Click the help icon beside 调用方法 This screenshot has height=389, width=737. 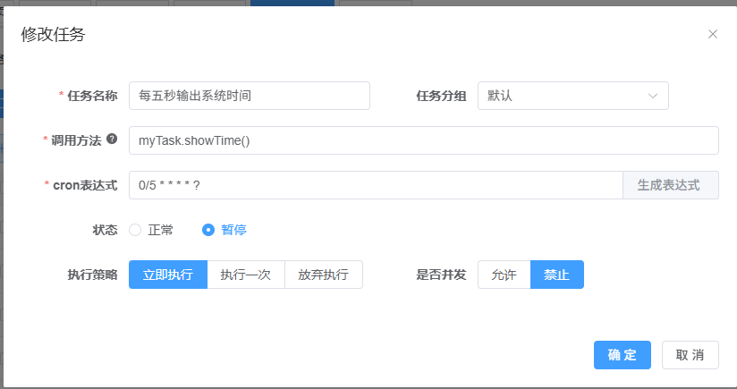point(112,140)
